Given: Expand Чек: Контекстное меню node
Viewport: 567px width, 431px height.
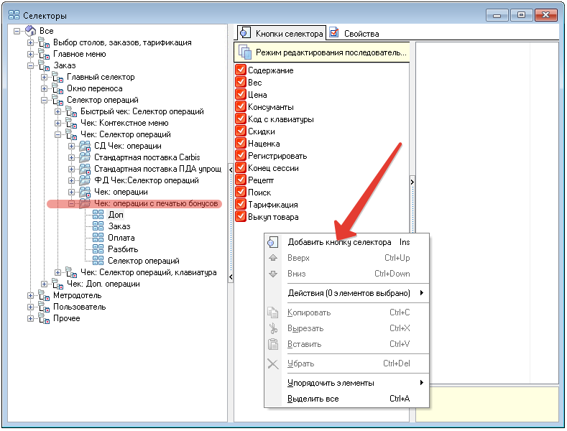Looking at the screenshot, I should pyautogui.click(x=58, y=124).
